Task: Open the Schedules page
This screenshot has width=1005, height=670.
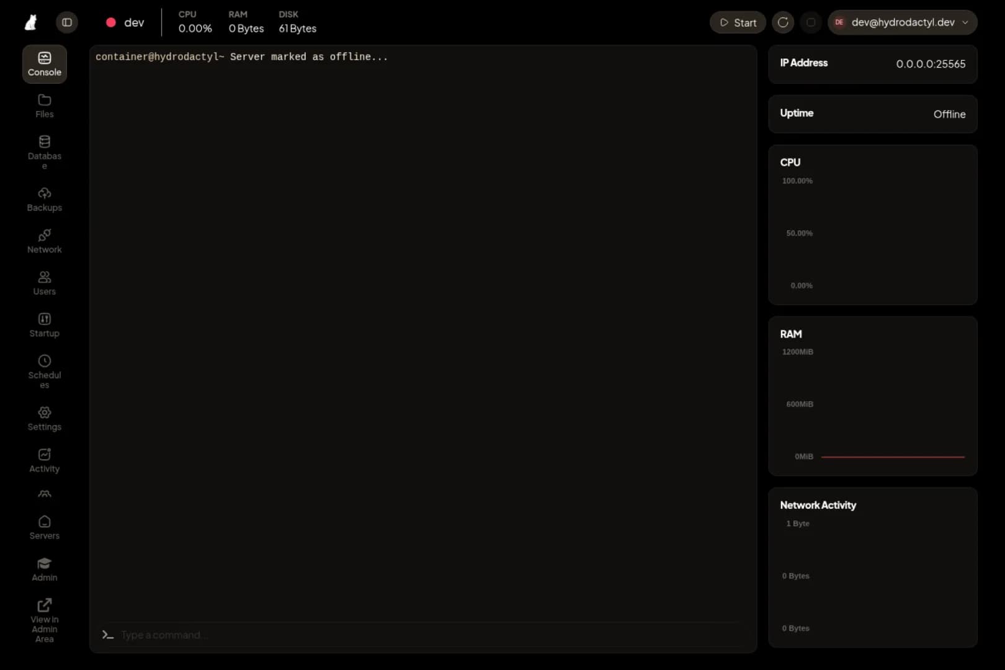Action: [x=45, y=371]
